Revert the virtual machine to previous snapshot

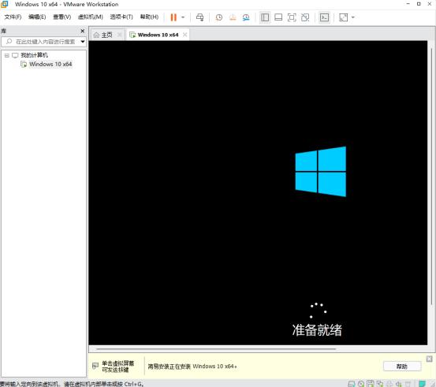[233, 17]
